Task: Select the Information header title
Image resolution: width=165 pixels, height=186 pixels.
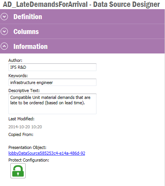Action: coord(31,46)
